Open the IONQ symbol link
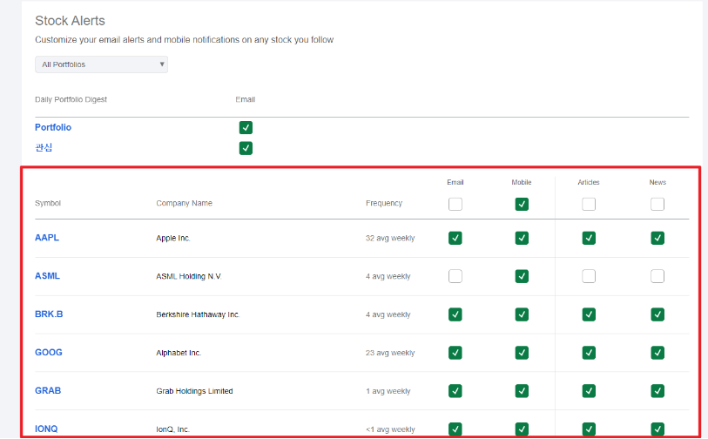708x439 pixels. click(46, 429)
